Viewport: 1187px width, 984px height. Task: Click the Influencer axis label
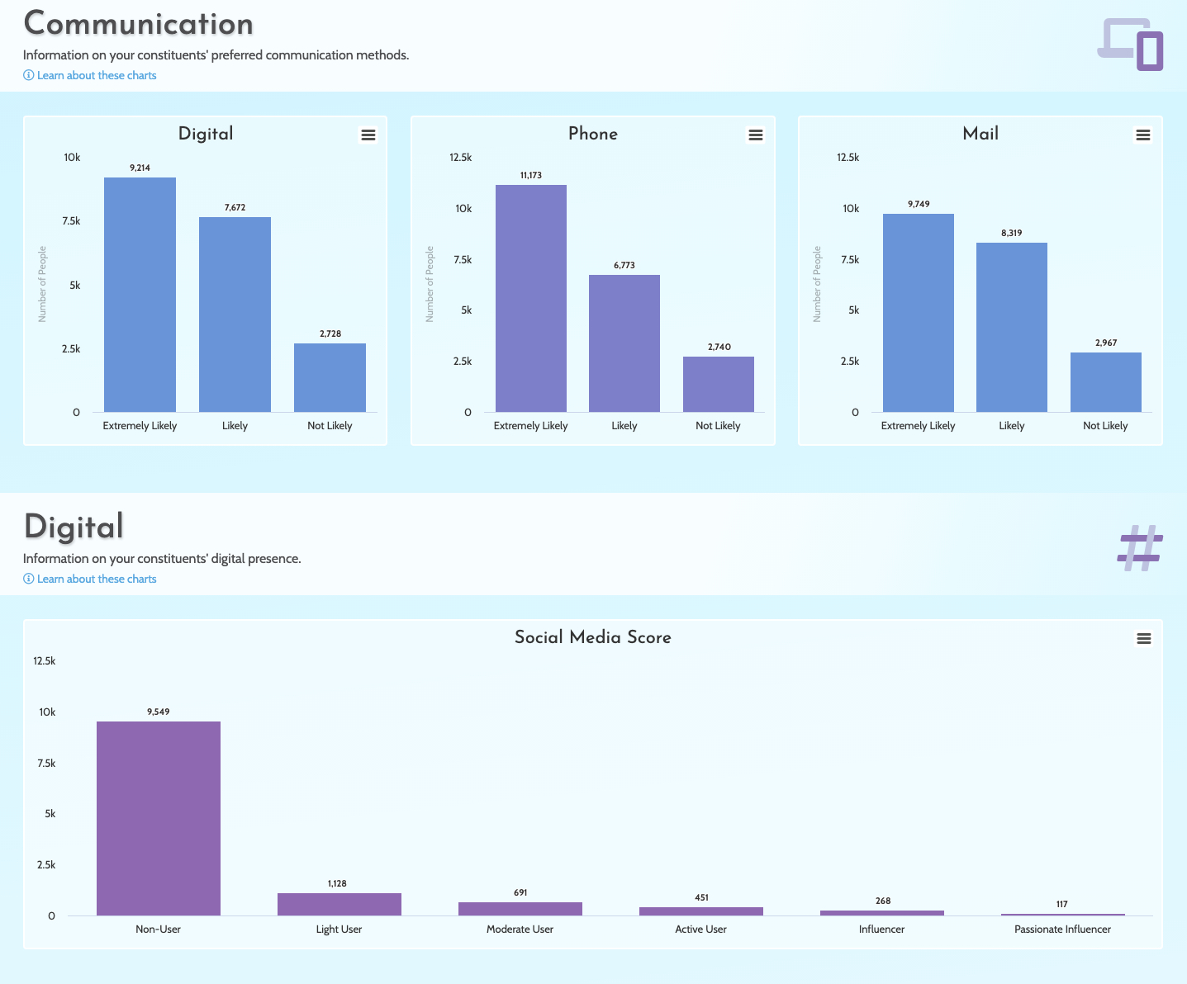pyautogui.click(x=881, y=929)
